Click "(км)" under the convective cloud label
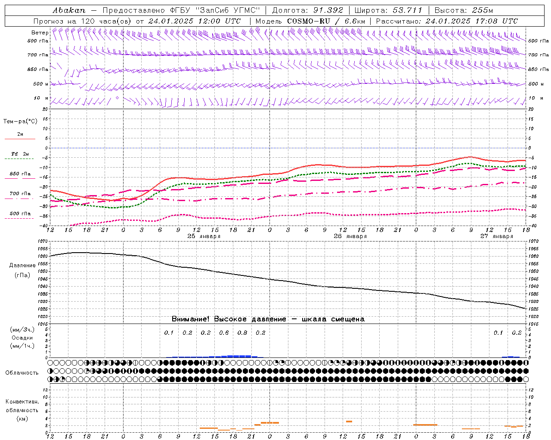The height and width of the screenshot is (440, 551). (22, 419)
